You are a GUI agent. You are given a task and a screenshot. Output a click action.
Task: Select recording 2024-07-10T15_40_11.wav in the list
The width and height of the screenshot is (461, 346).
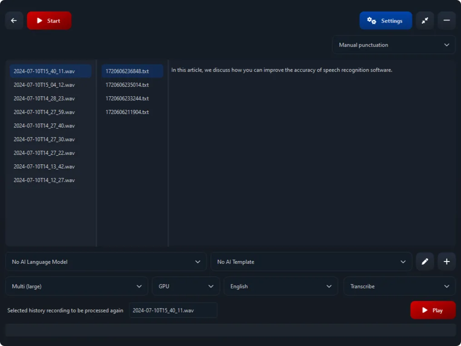50,71
